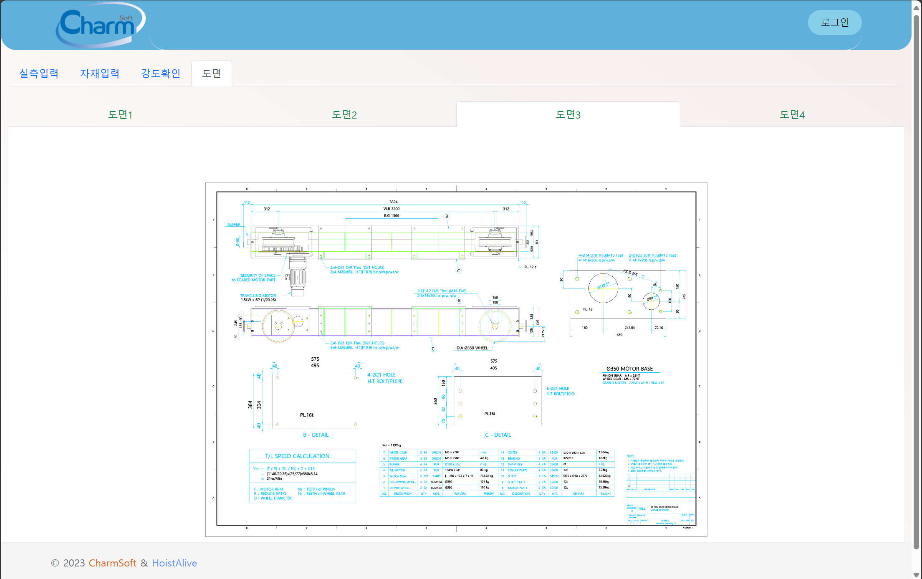The width and height of the screenshot is (922, 579).
Task: Click the Ø350 MOTOR BASE title in drawing
Action: tap(629, 369)
